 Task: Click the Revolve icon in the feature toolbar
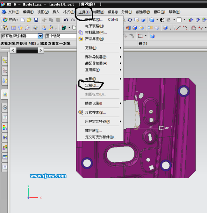click(x=20, y=28)
